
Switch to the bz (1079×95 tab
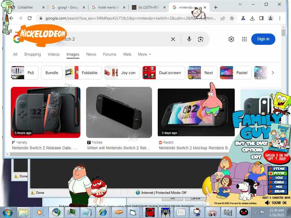tap(149, 7)
